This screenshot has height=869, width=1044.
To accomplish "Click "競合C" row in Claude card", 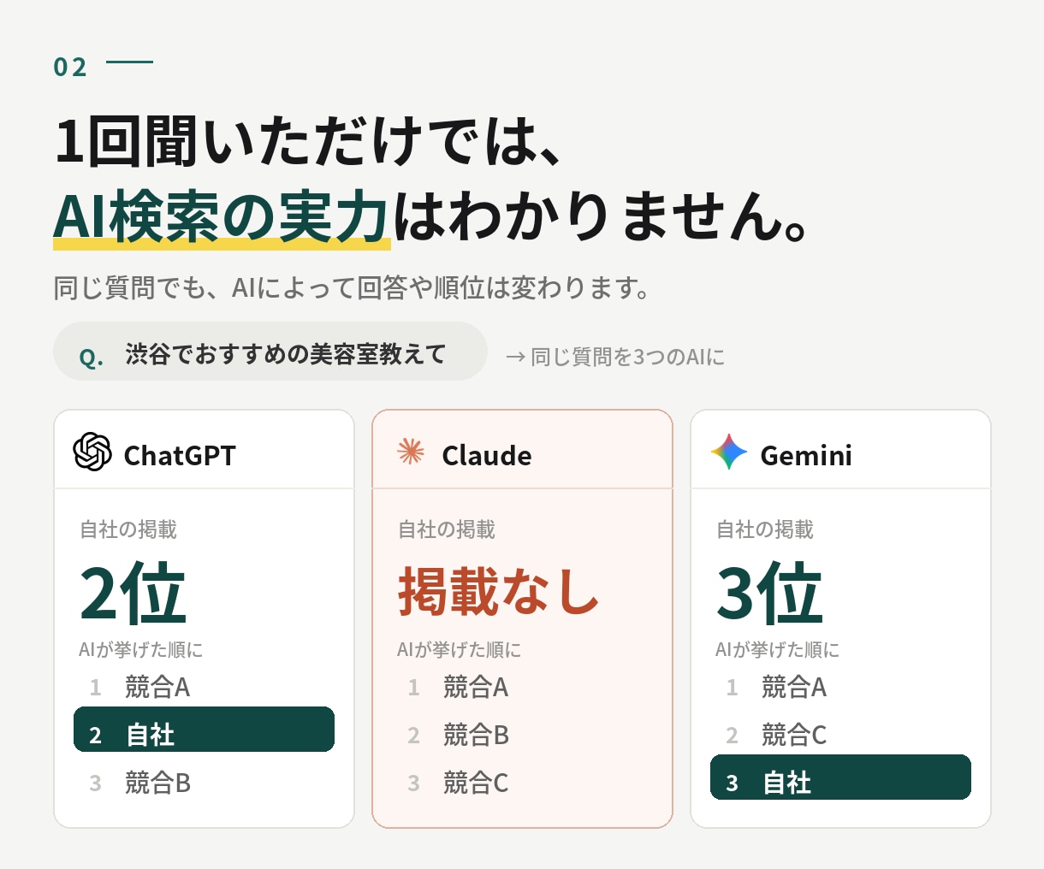I will pyautogui.click(x=522, y=783).
